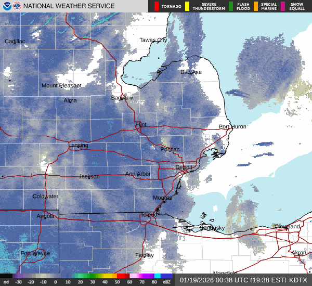Click the magenta Snow Squall legend swatch

pyautogui.click(x=283, y=6)
